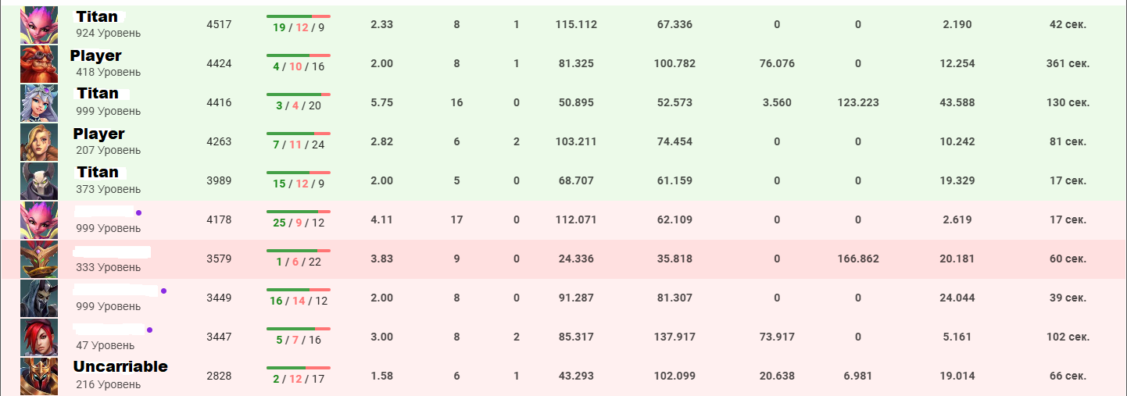Click the pink champion avatar beside level 924
The width and height of the screenshot is (1127, 396).
point(39,25)
